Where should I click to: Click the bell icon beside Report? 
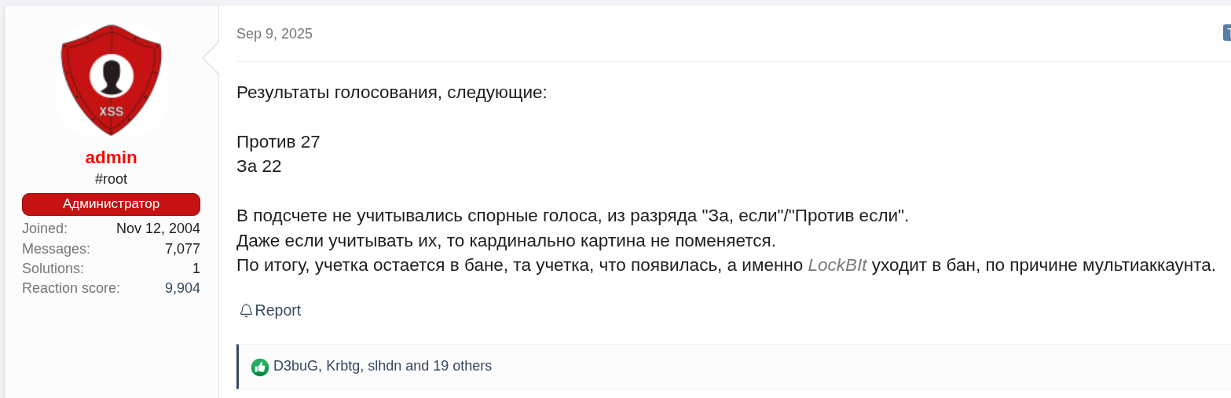coord(246,311)
